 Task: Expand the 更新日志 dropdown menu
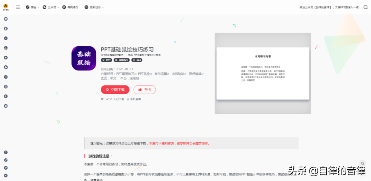94,7
